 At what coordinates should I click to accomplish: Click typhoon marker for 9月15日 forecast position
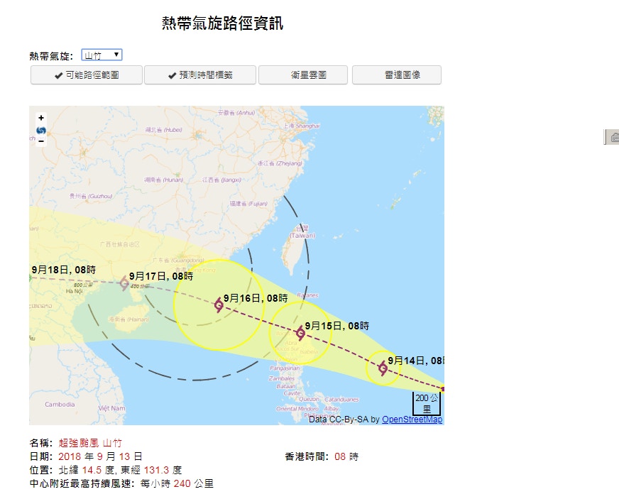pos(300,332)
